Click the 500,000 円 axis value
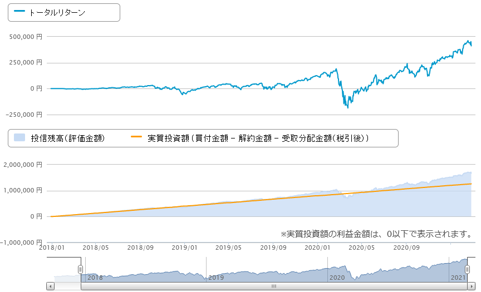 (x=26, y=37)
